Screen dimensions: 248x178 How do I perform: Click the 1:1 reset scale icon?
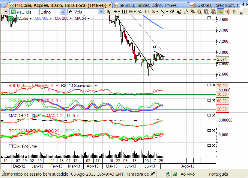point(147,12)
